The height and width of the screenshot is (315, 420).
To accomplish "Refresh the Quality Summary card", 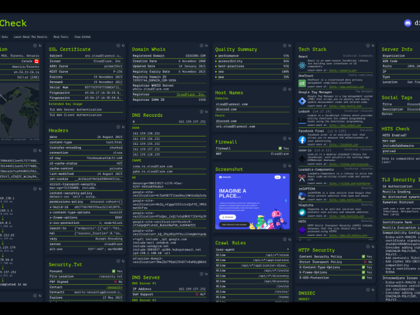I will point(290,45).
